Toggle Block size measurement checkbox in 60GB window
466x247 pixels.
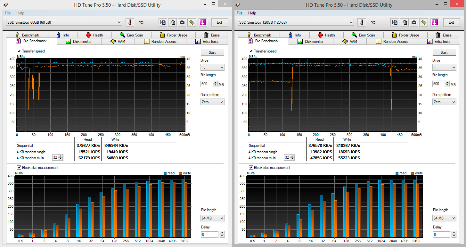[19, 168]
